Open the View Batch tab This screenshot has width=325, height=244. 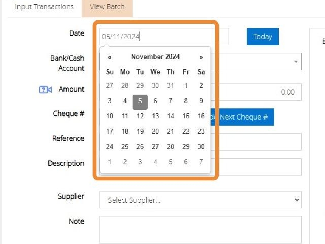pos(107,7)
